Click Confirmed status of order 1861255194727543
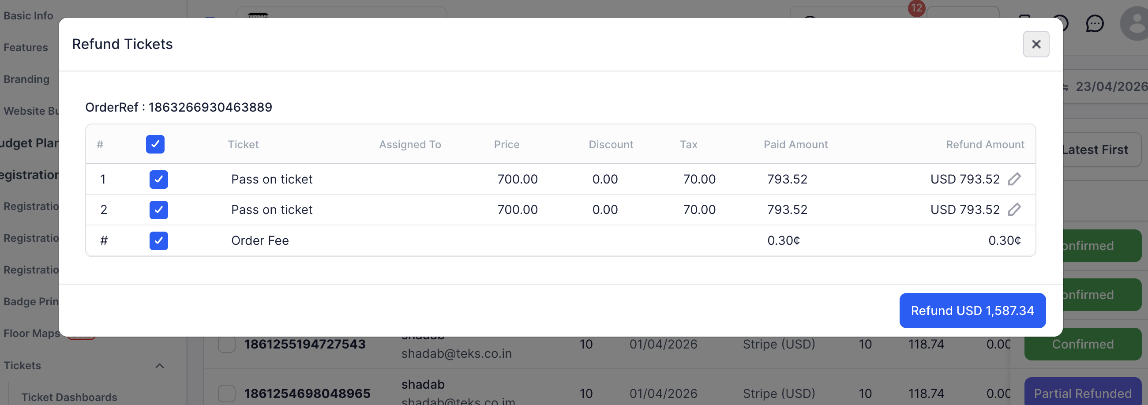Image resolution: width=1148 pixels, height=405 pixels. (1083, 344)
